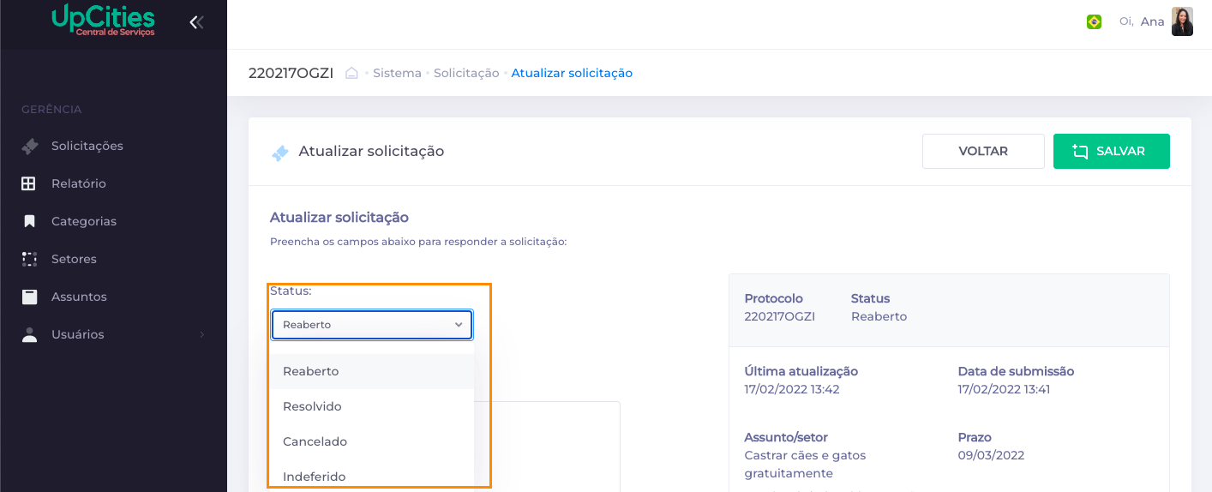
Task: Click the Setores icon in sidebar
Action: pyautogui.click(x=29, y=259)
